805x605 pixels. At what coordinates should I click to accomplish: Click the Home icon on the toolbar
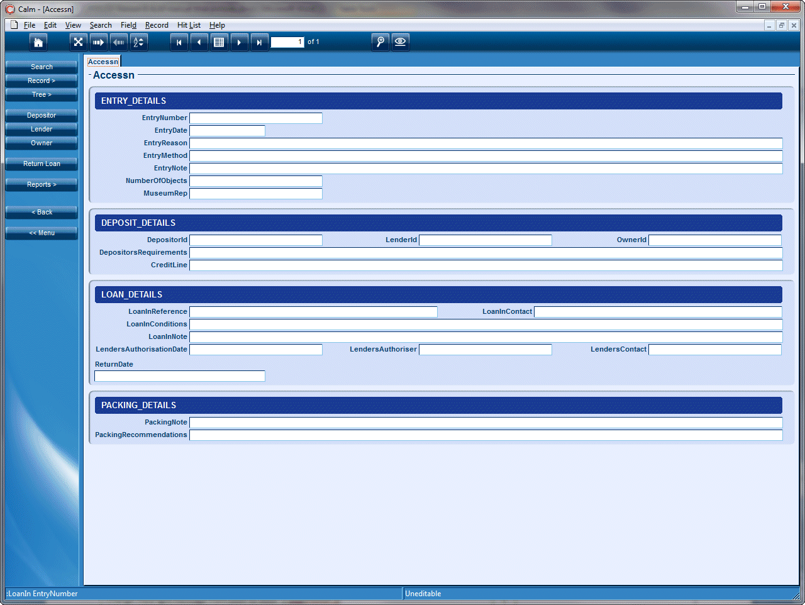coord(37,42)
